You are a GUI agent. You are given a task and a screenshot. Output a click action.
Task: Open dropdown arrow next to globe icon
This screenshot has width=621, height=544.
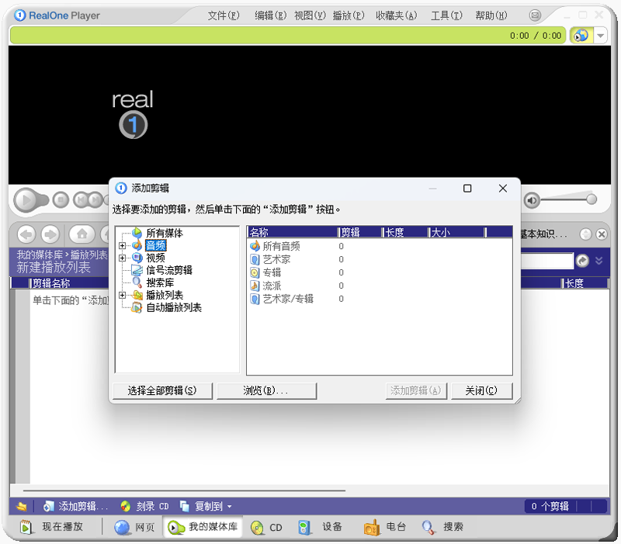pyautogui.click(x=601, y=36)
